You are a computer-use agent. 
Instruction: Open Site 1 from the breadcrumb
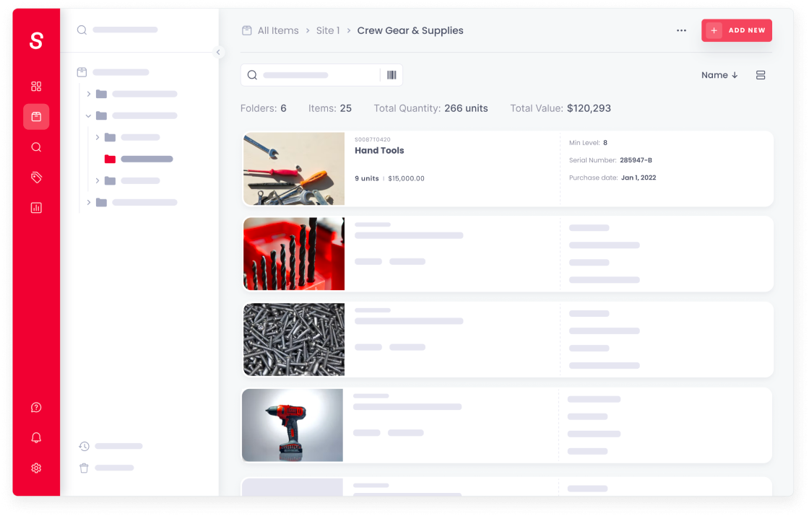327,30
